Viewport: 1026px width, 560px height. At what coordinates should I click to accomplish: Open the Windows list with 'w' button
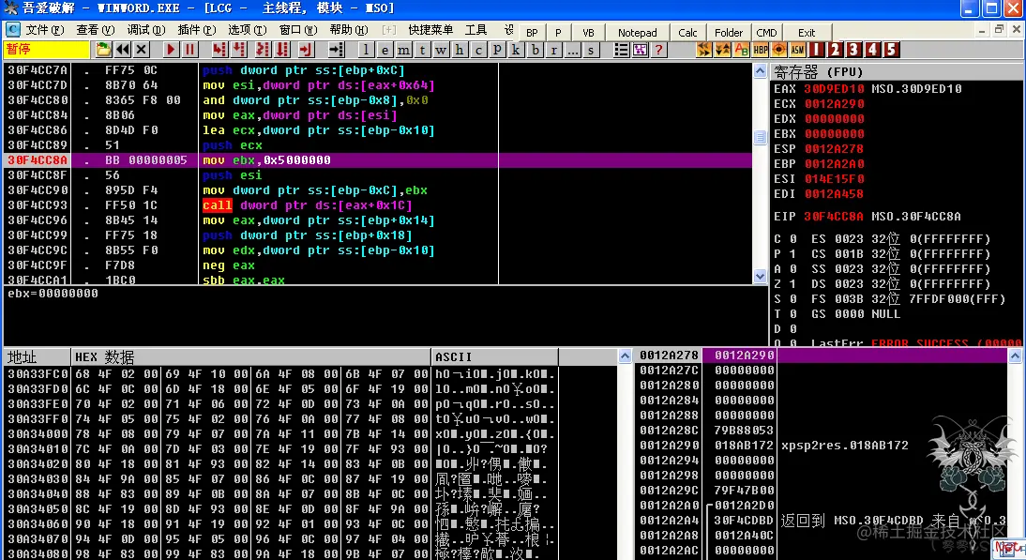(x=441, y=50)
